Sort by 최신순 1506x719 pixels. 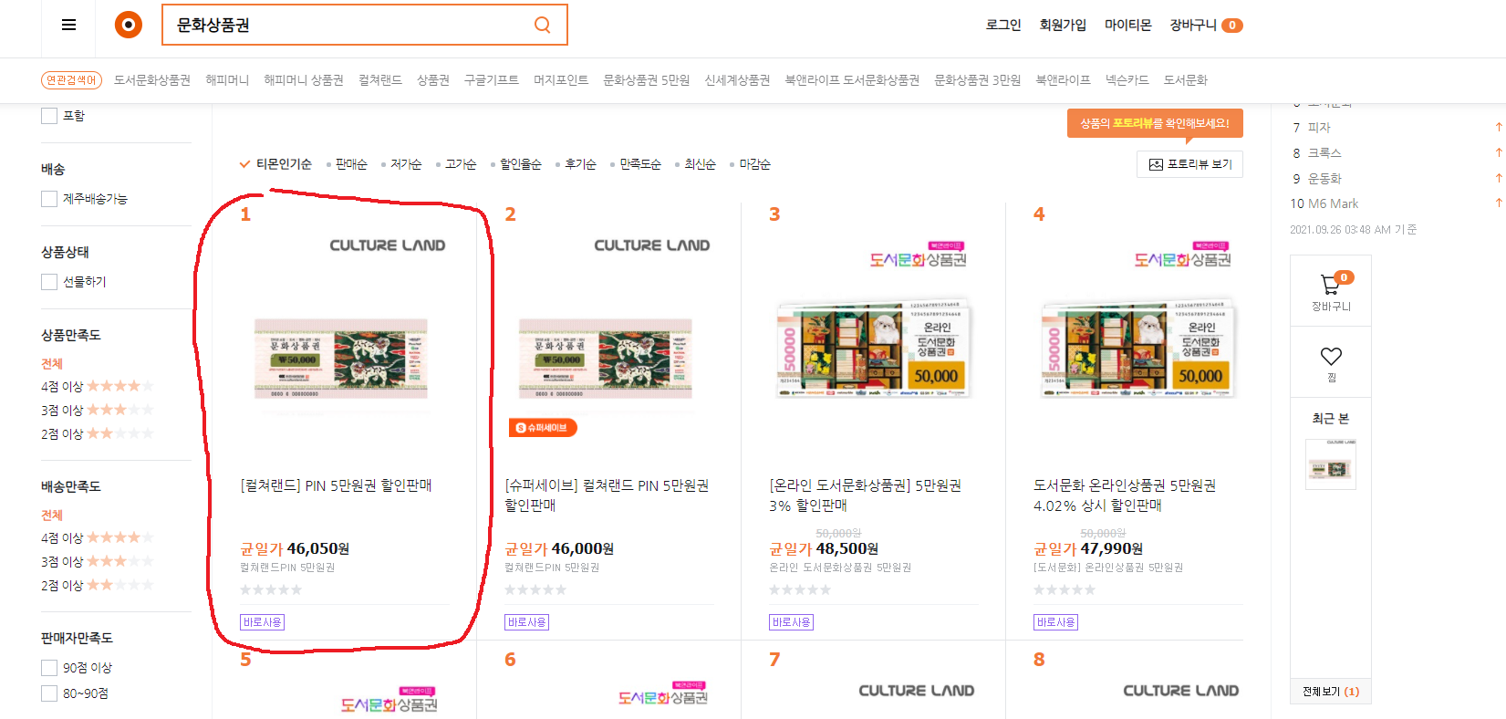(x=700, y=164)
